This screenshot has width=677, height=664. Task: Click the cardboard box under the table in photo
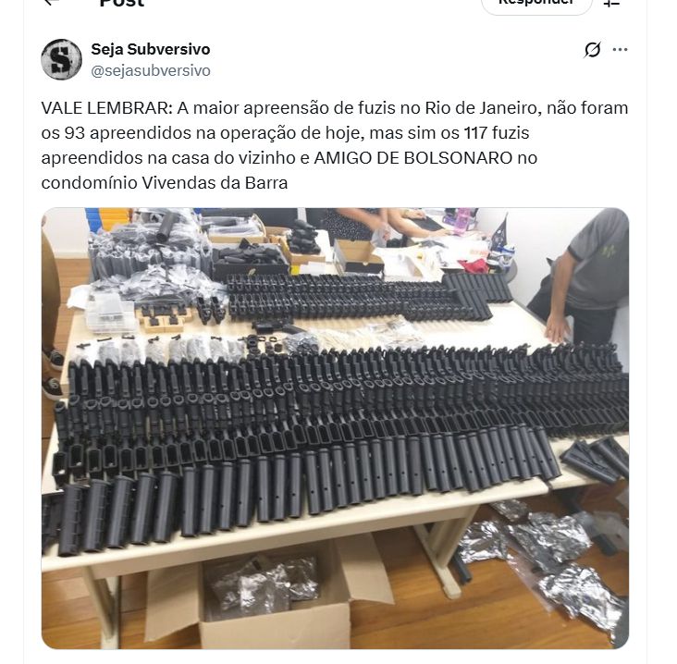coord(267,598)
